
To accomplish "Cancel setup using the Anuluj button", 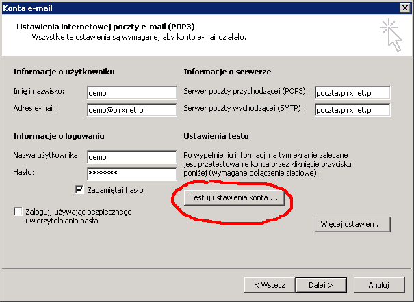I will 378,284.
